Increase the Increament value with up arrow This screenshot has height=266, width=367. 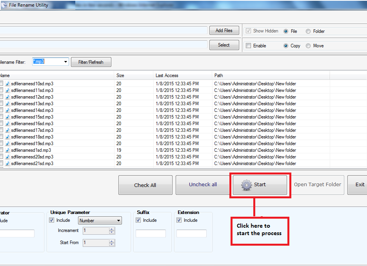112,229
